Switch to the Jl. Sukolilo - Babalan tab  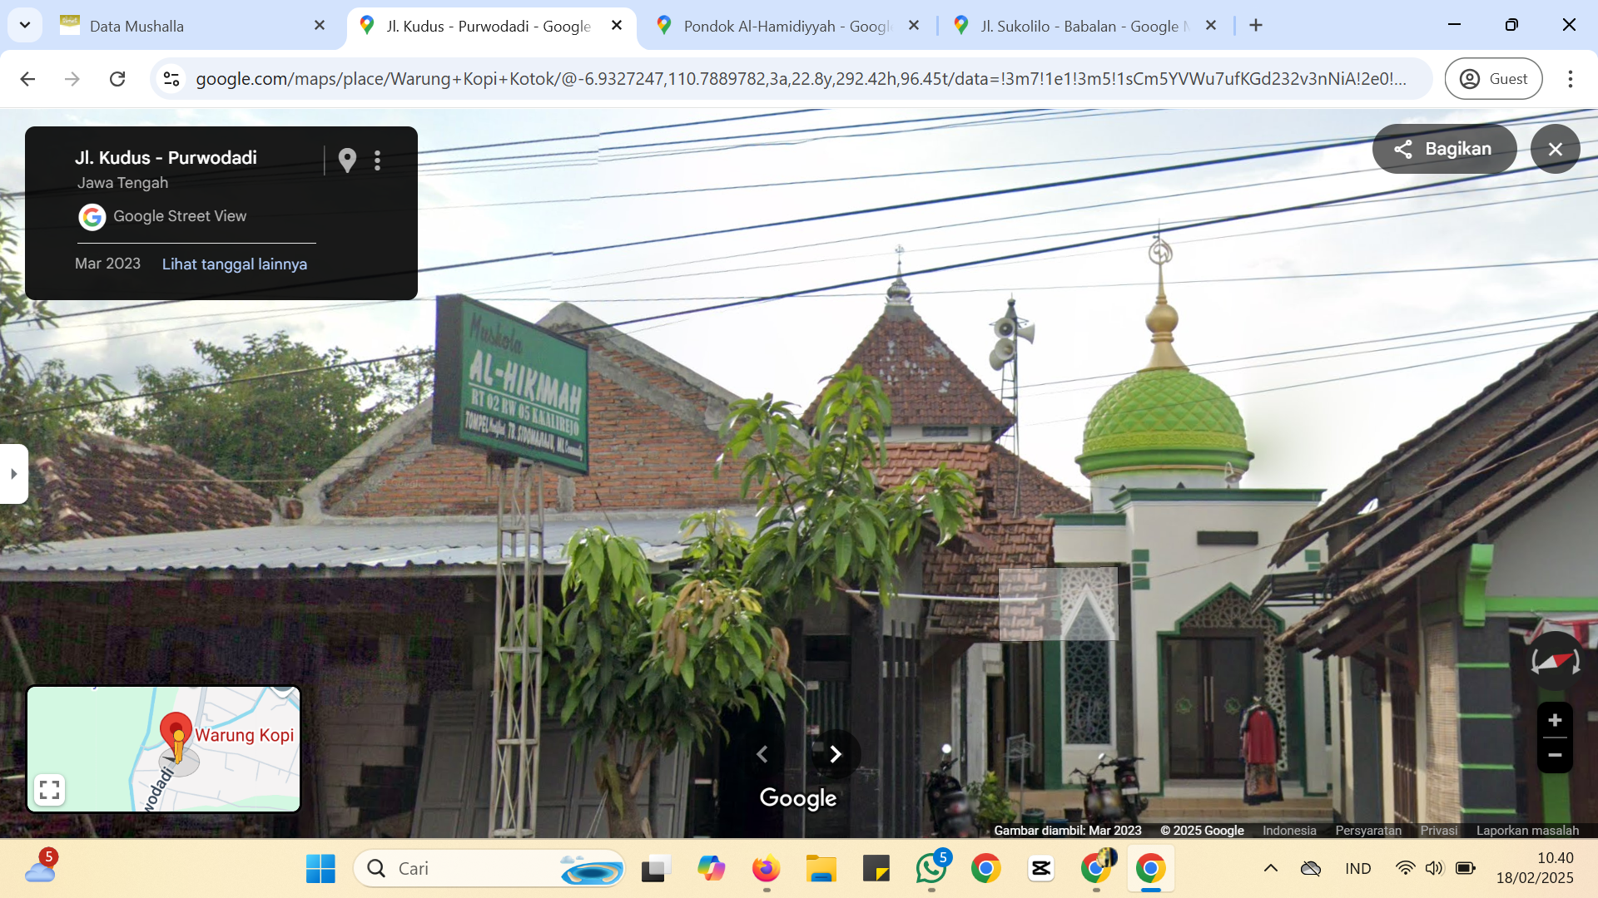pos(1084,26)
